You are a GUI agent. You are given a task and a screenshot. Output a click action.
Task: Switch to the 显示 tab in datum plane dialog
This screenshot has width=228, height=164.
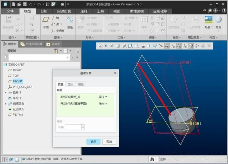point(71,84)
